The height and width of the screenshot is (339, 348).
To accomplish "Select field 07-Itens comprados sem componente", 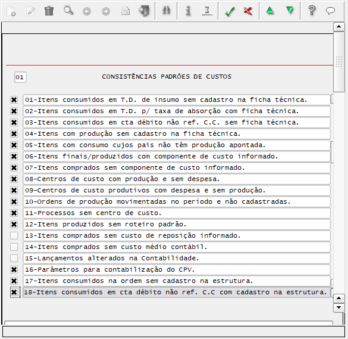I will (x=177, y=168).
